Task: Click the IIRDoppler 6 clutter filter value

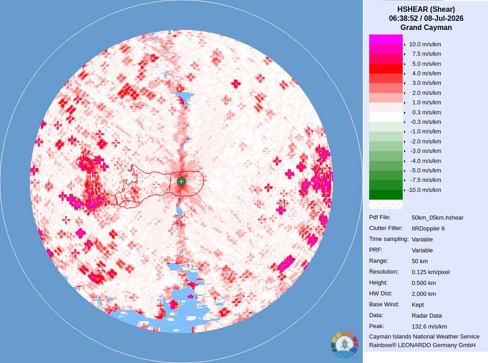Action: coord(428,229)
